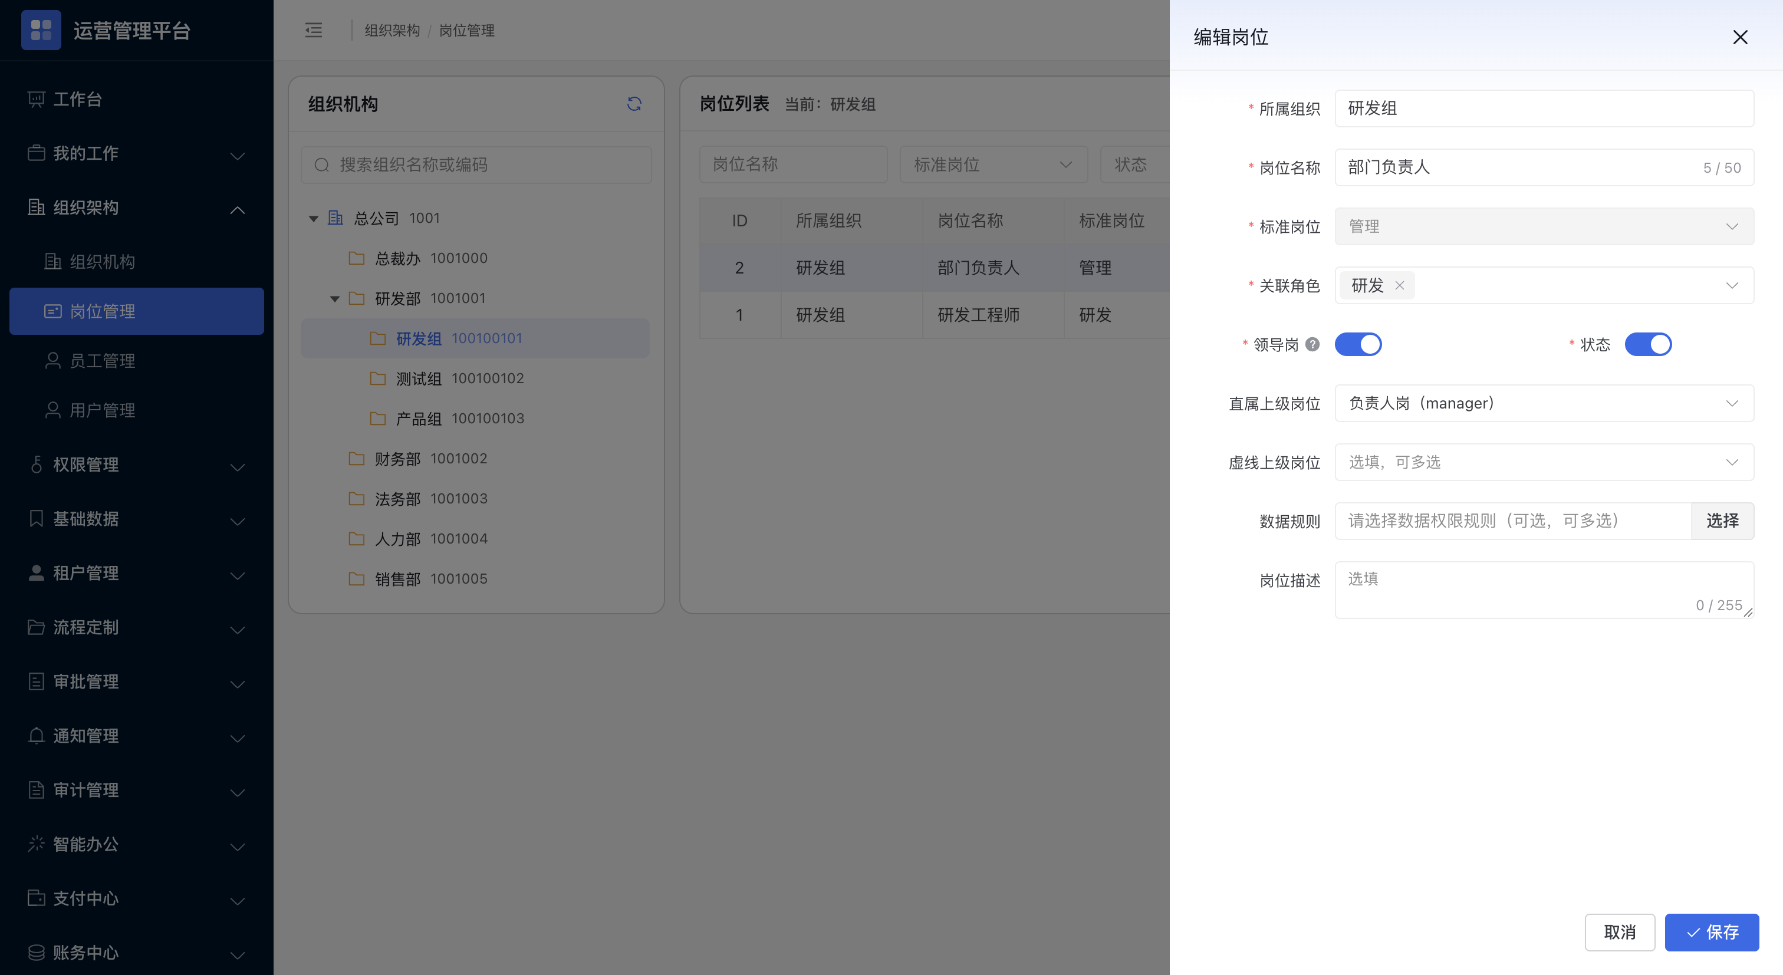Click the 审计管理 document icon
Image resolution: width=1783 pixels, height=975 pixels.
(x=36, y=789)
